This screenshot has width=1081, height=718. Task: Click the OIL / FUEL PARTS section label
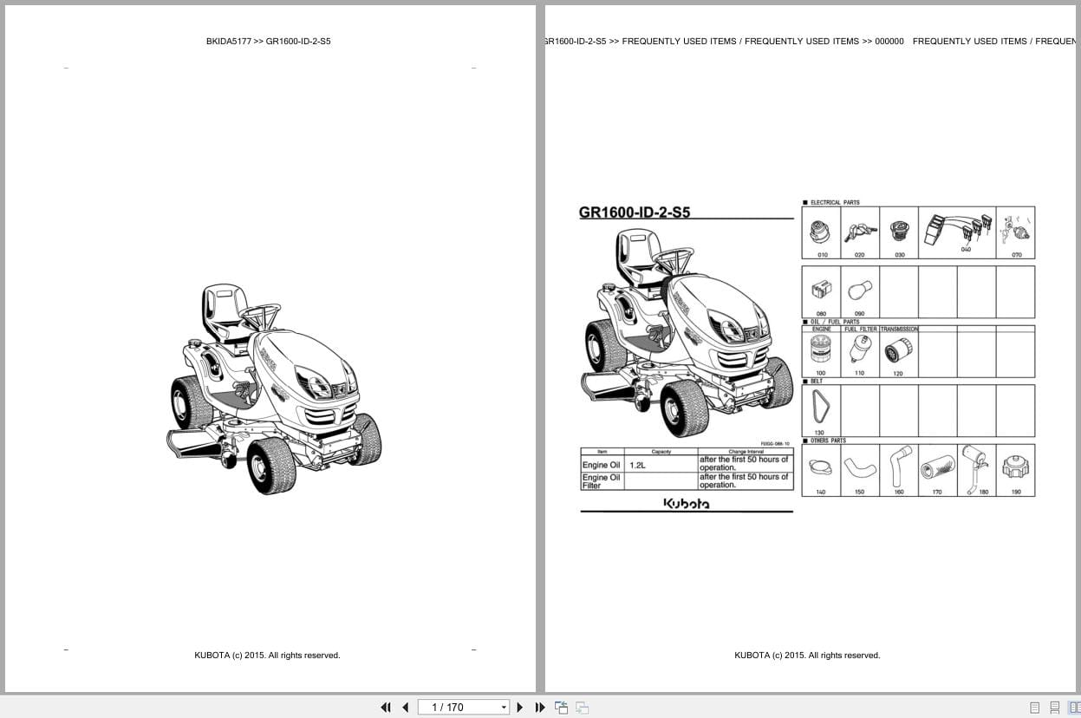835,322
